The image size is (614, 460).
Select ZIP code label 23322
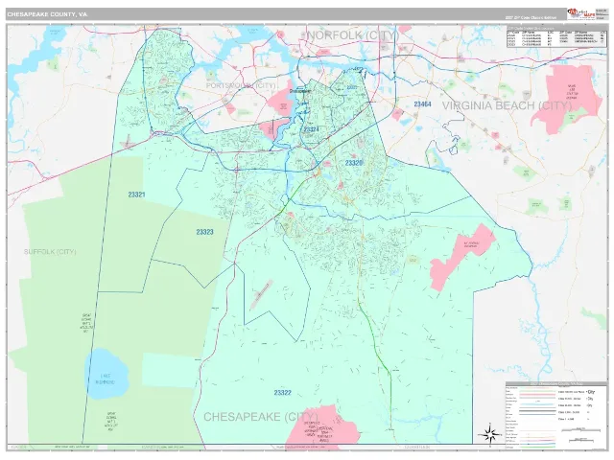tap(282, 392)
